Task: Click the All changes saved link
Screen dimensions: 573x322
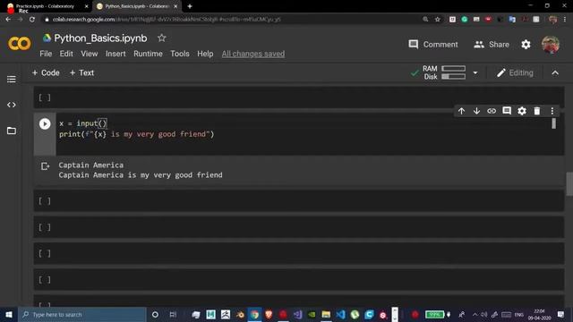Action: (252, 54)
